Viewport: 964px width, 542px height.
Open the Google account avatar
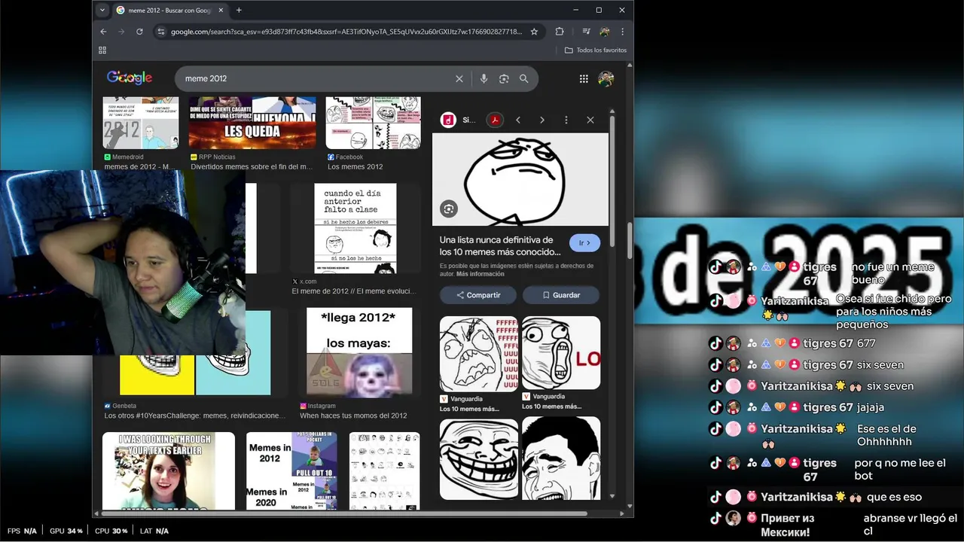pos(606,78)
